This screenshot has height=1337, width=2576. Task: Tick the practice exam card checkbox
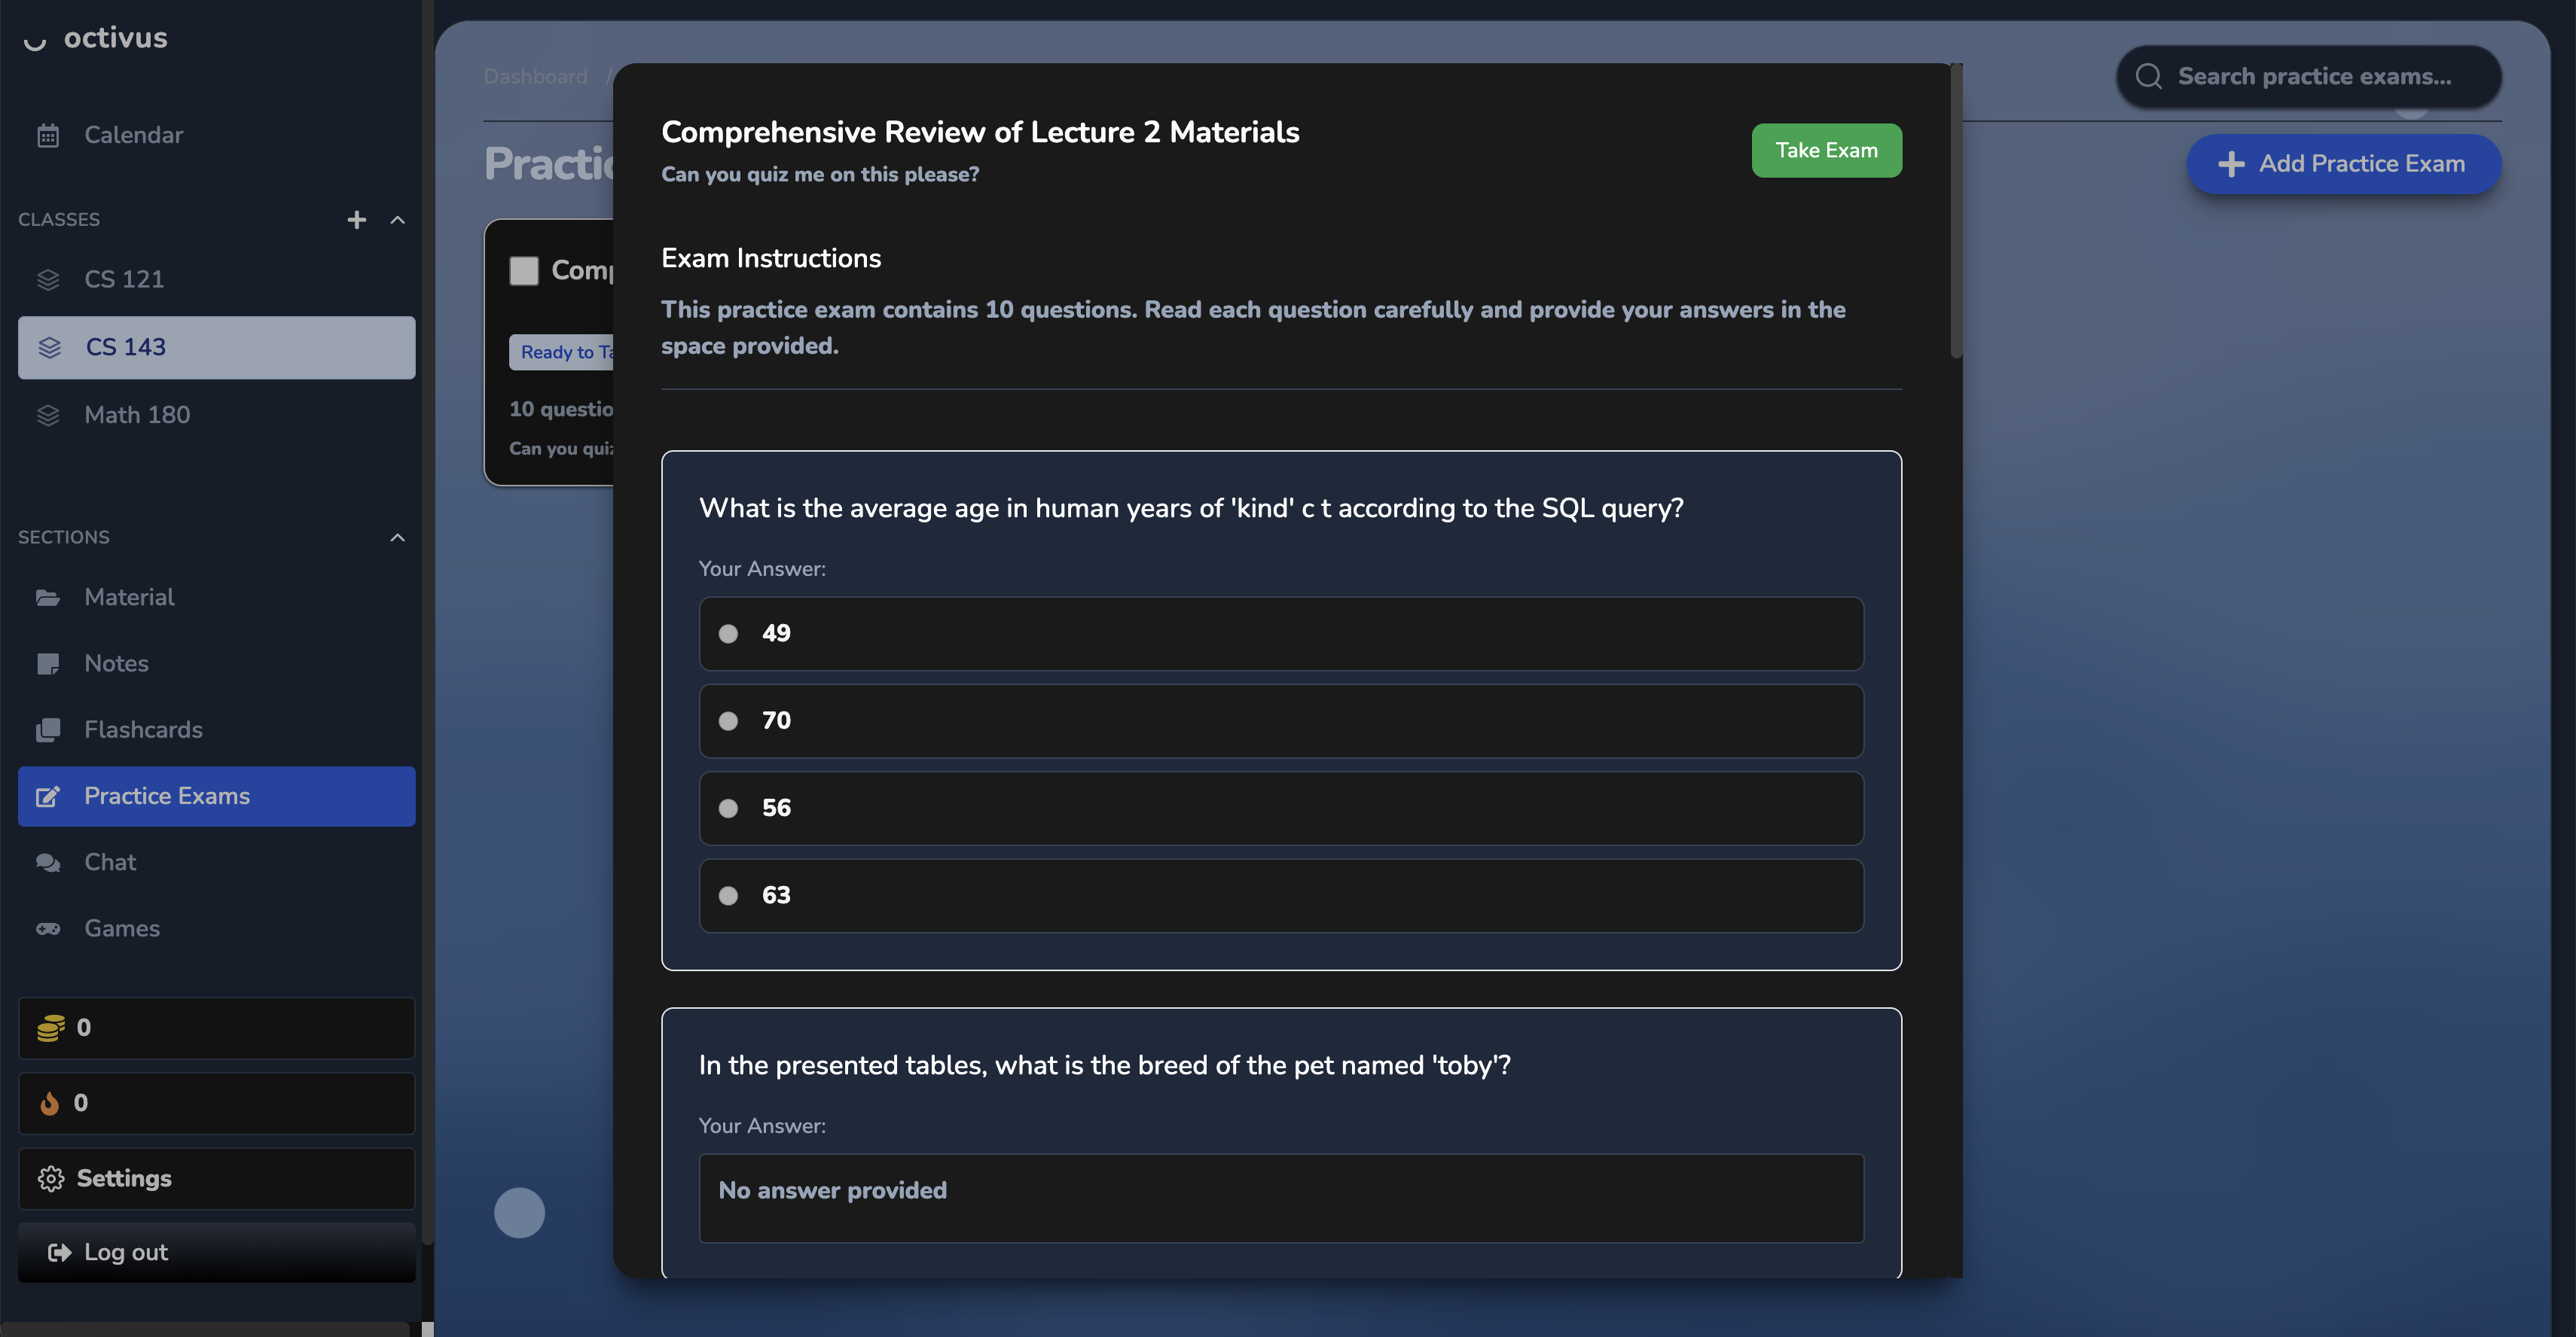[x=524, y=271]
